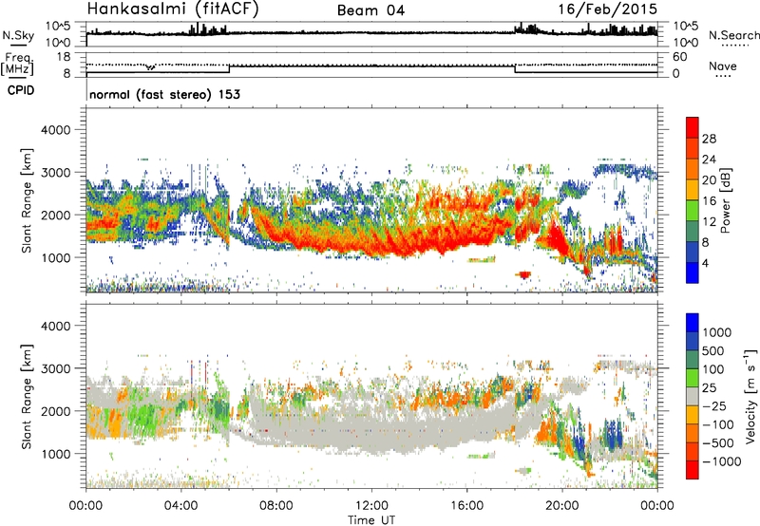The height and width of the screenshot is (526, 760).
Task: Click the green segment of Velocity colorbar
Action: click(693, 378)
